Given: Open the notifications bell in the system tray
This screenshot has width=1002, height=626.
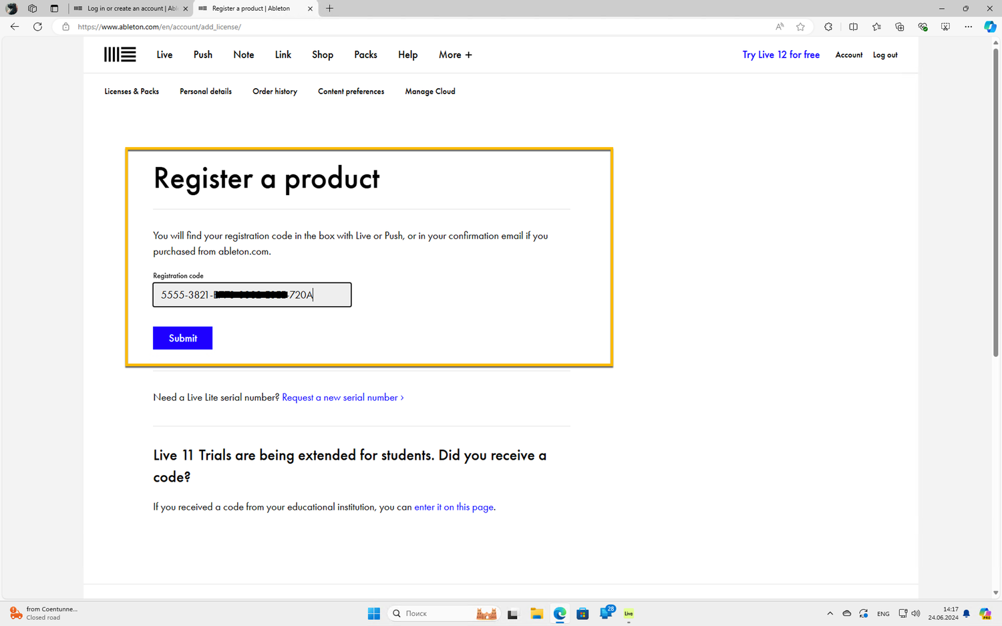Looking at the screenshot, I should click(966, 613).
